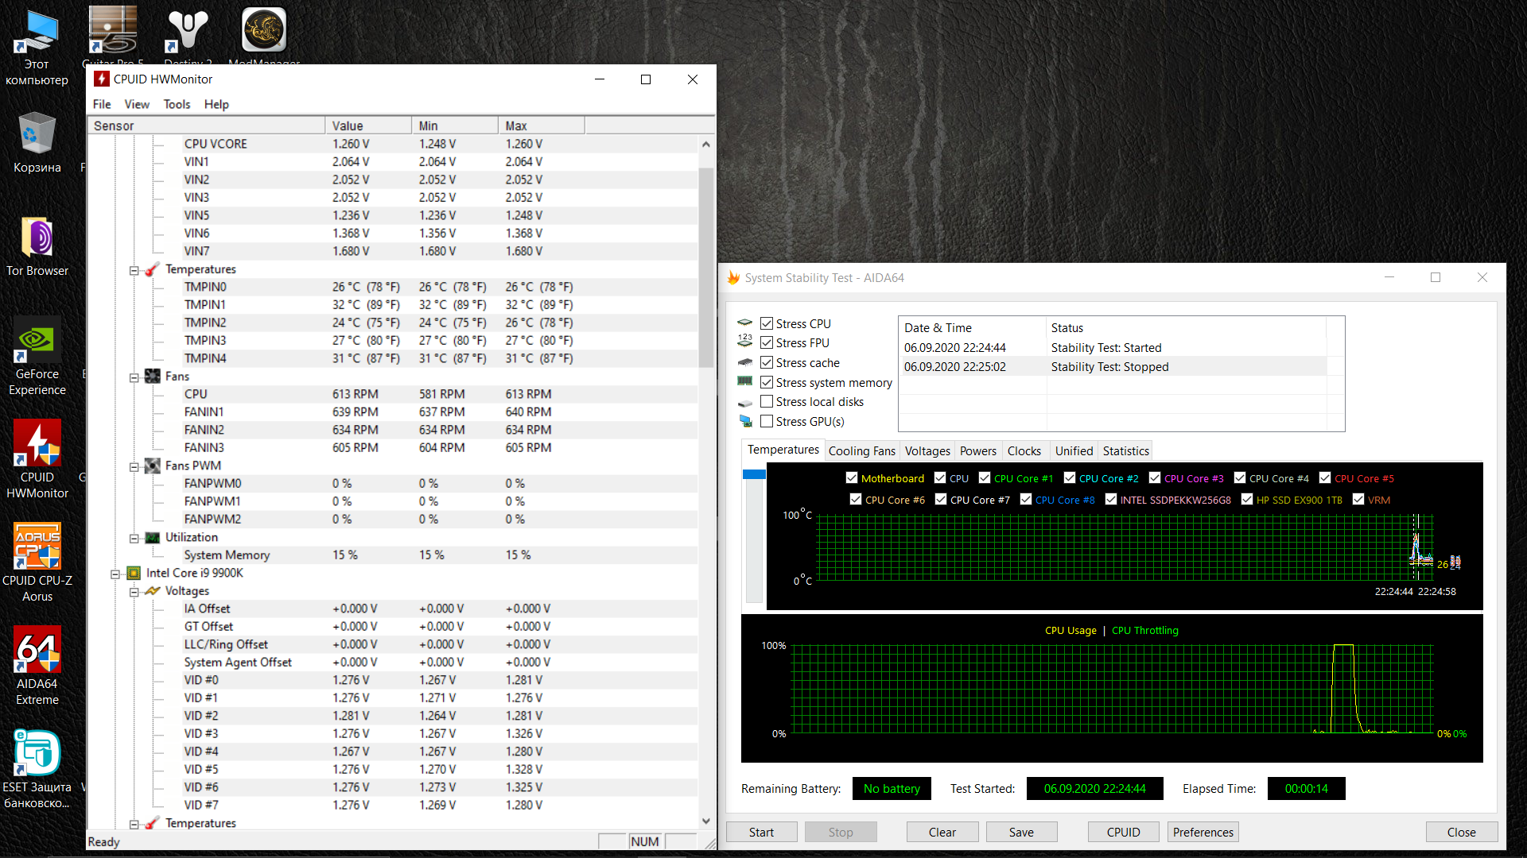The width and height of the screenshot is (1527, 858).
Task: Collapse Intel Core i9 9900K node
Action: click(115, 574)
